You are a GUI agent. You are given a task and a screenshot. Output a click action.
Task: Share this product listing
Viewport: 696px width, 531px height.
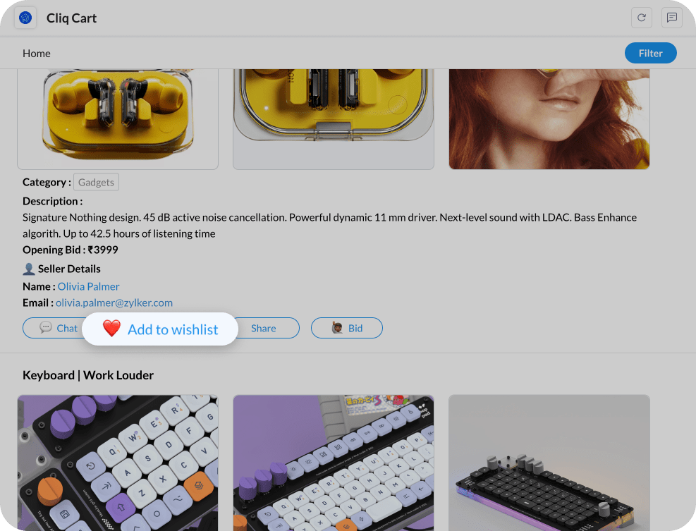[264, 328]
